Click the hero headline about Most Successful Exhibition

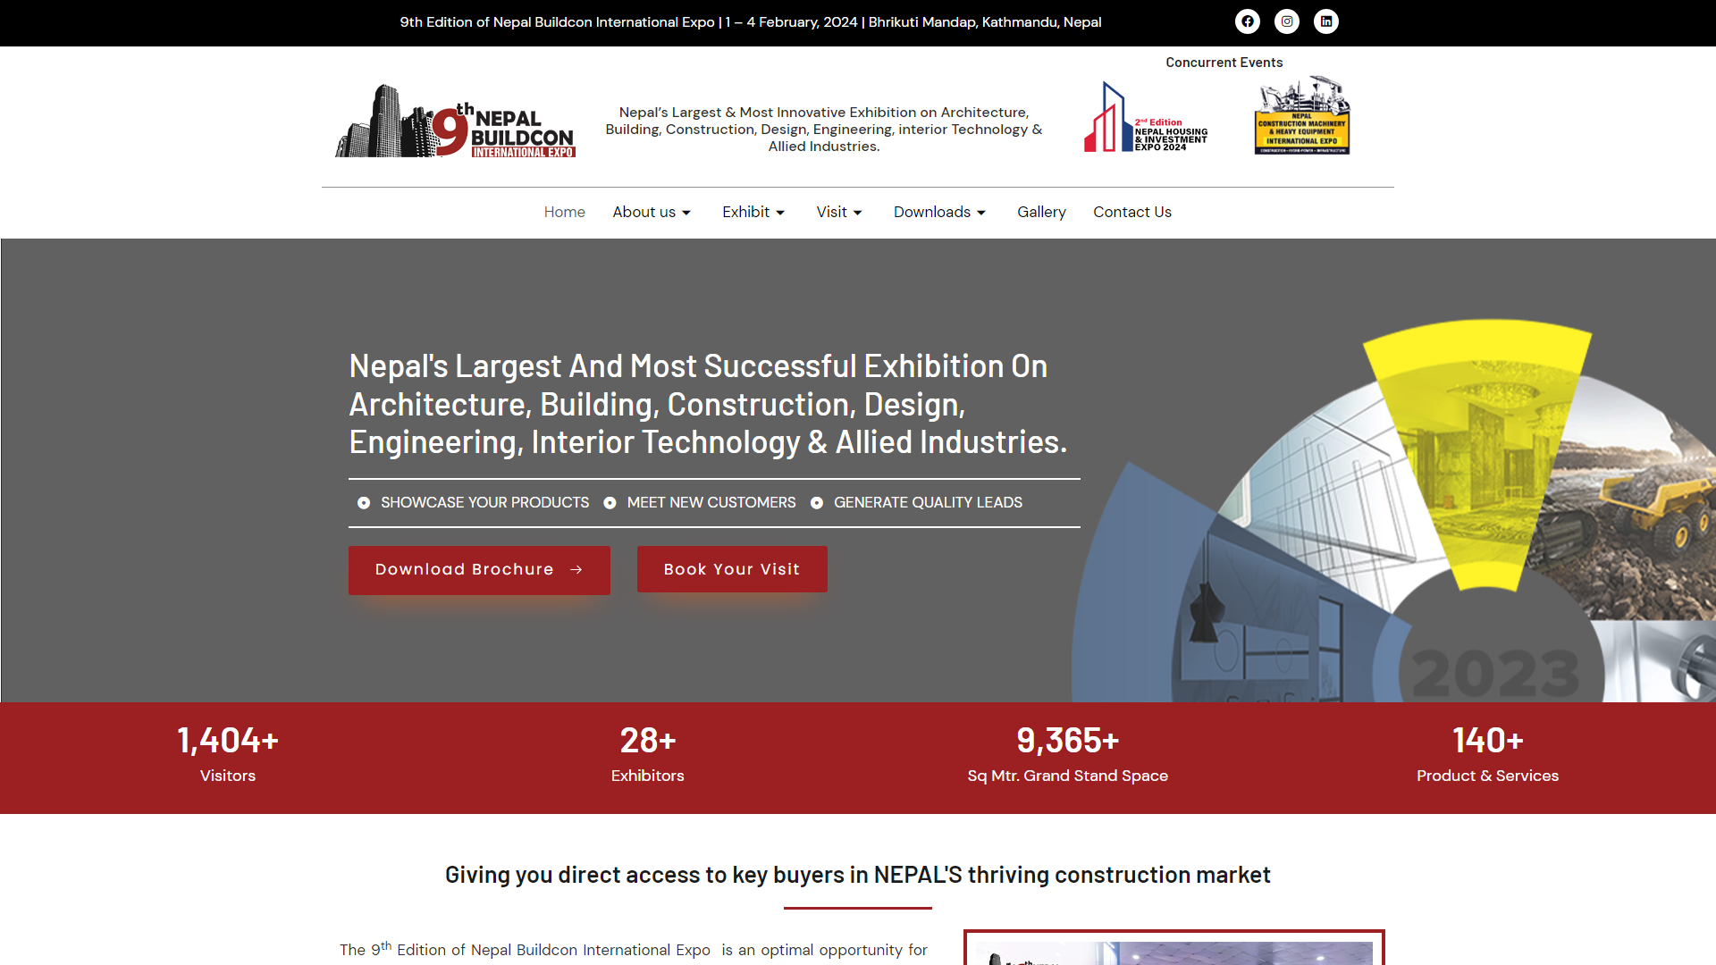coord(708,404)
